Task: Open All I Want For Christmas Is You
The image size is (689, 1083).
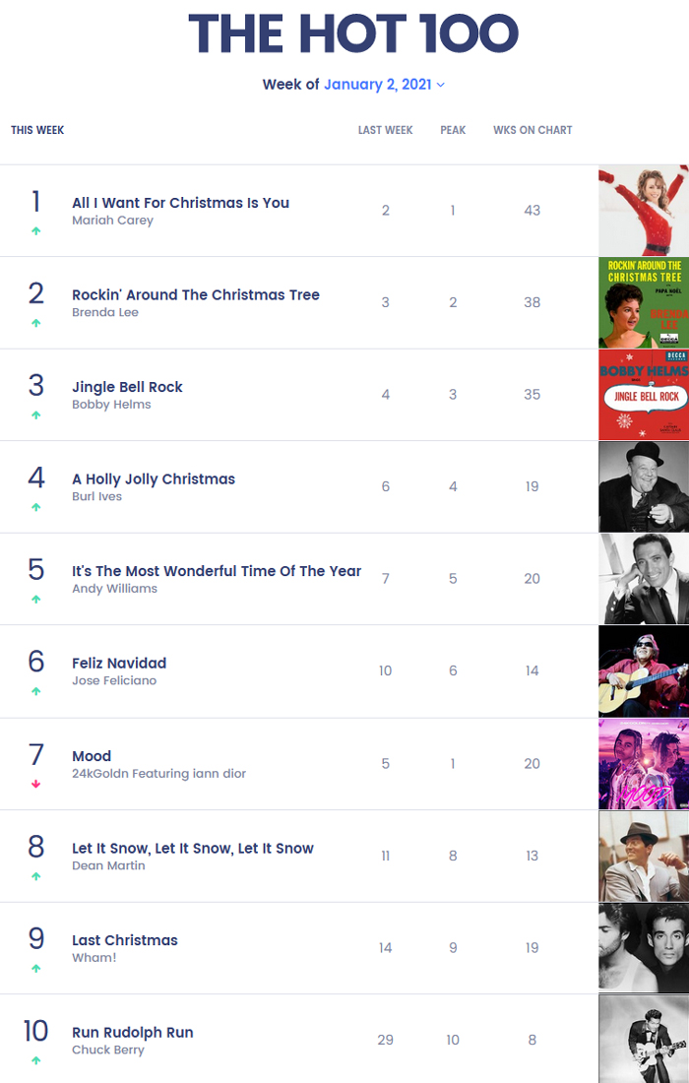Action: 180,203
